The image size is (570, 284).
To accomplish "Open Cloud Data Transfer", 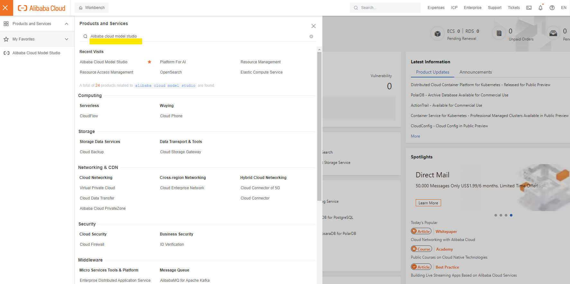I will 97,198.
